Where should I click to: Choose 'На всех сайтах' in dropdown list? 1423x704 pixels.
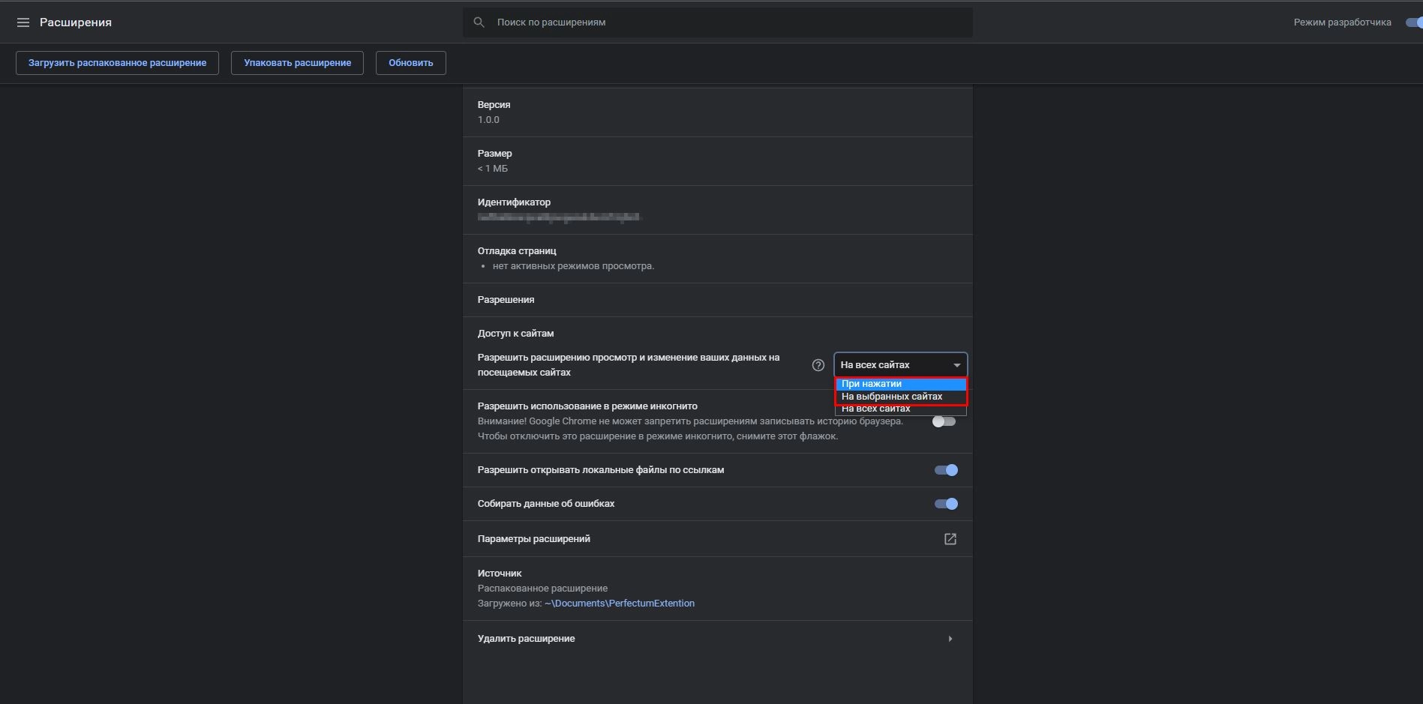(x=900, y=409)
